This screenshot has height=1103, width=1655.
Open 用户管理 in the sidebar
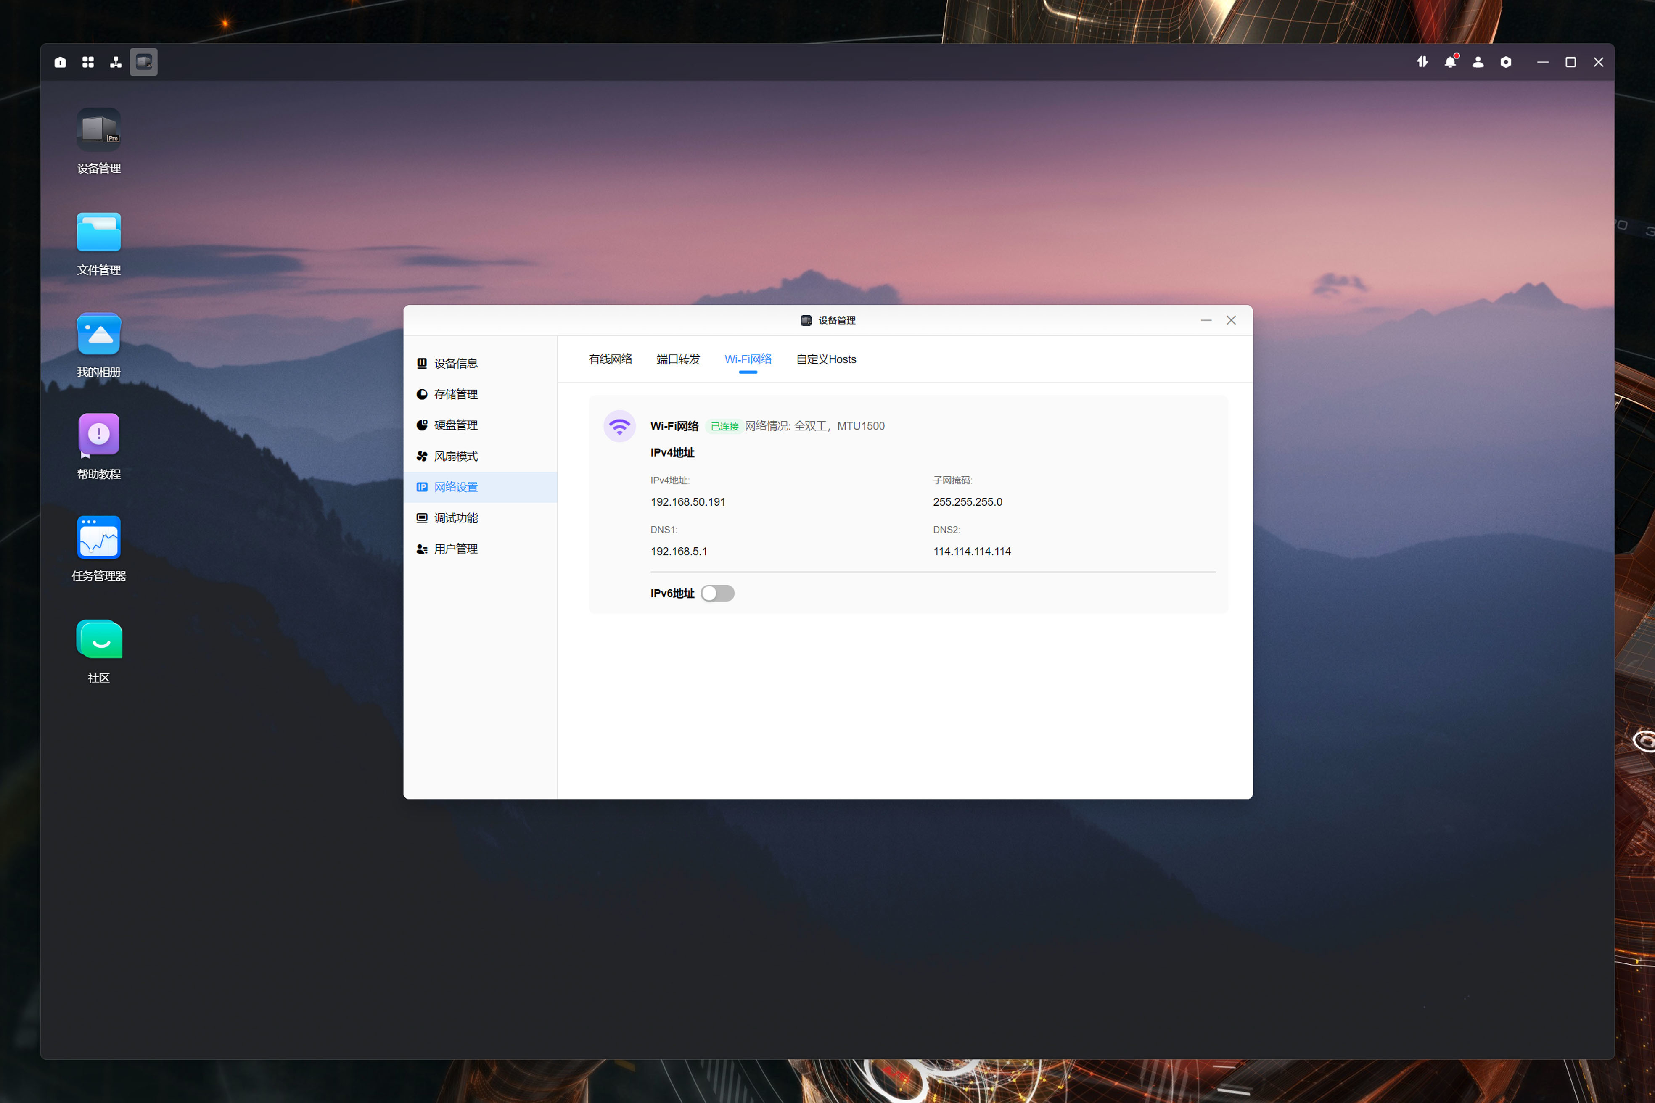pos(455,549)
